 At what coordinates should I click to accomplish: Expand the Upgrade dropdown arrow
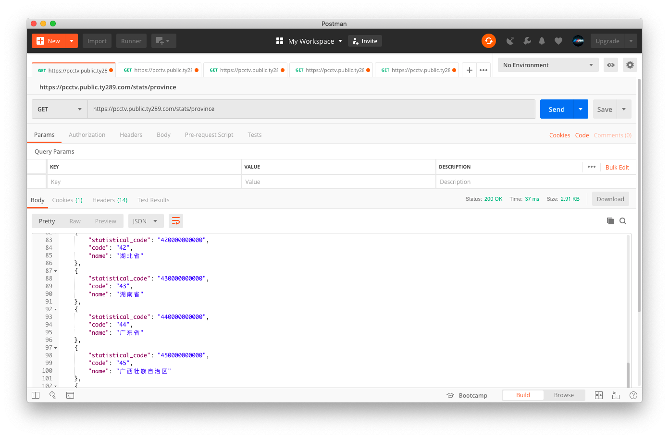click(x=631, y=41)
